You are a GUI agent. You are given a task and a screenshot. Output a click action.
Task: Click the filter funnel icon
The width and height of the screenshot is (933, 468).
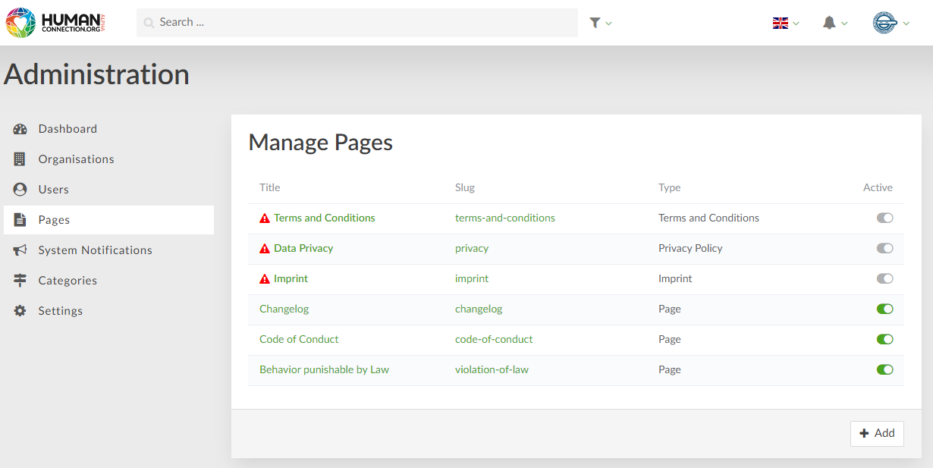click(595, 23)
